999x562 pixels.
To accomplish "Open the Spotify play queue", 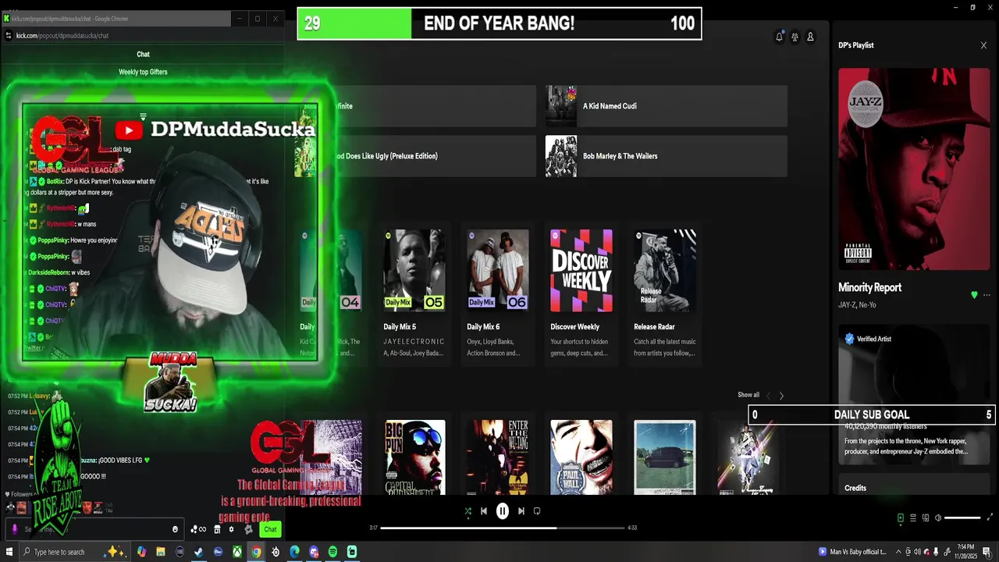I will pyautogui.click(x=913, y=518).
